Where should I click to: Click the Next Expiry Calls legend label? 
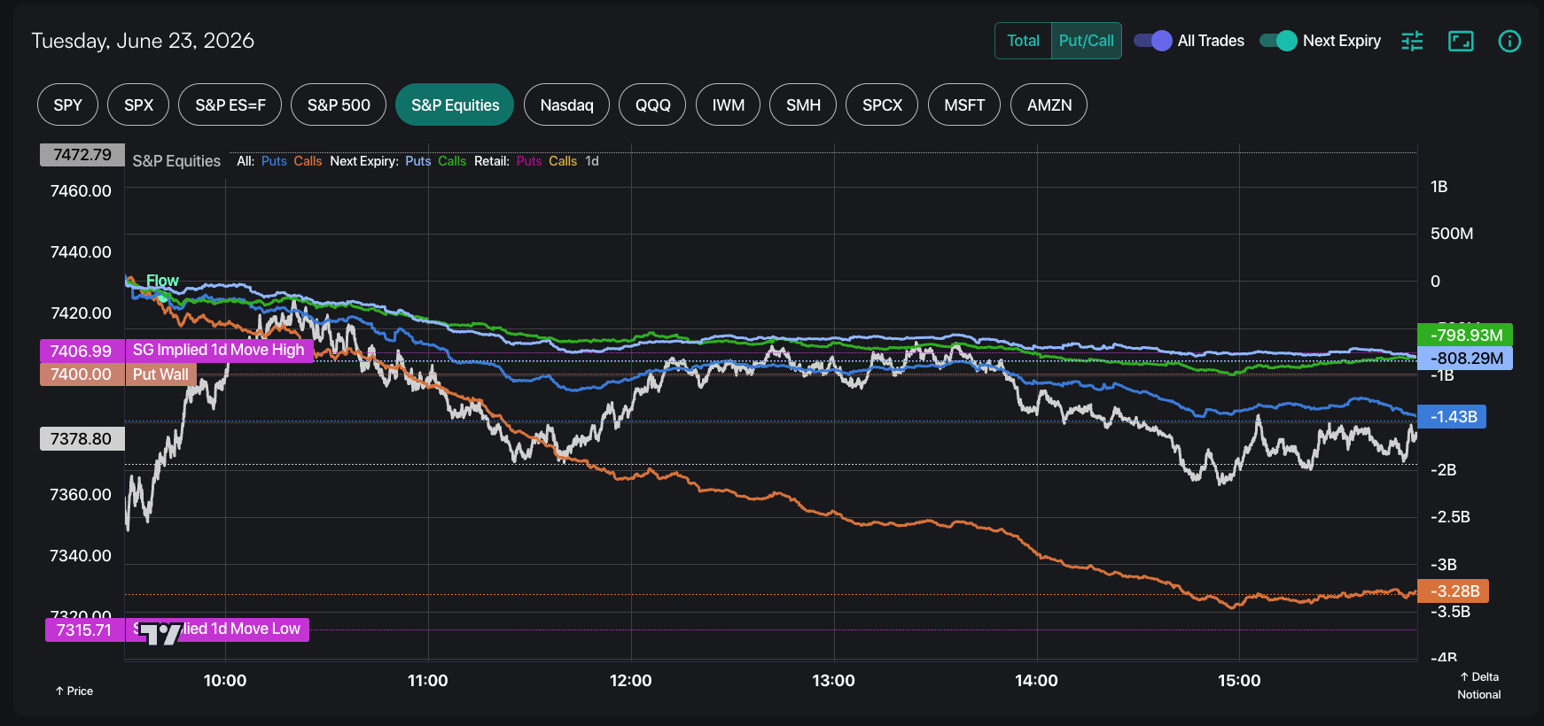452,161
